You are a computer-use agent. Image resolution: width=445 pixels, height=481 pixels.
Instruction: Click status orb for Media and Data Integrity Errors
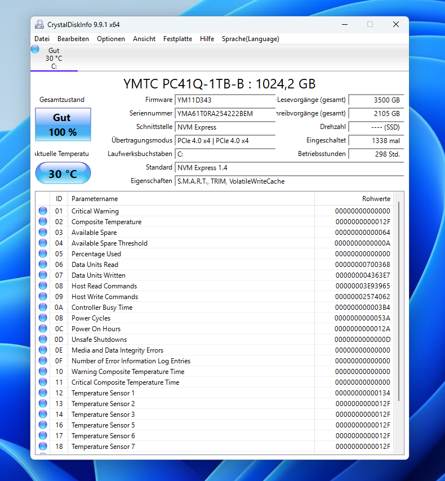43,350
